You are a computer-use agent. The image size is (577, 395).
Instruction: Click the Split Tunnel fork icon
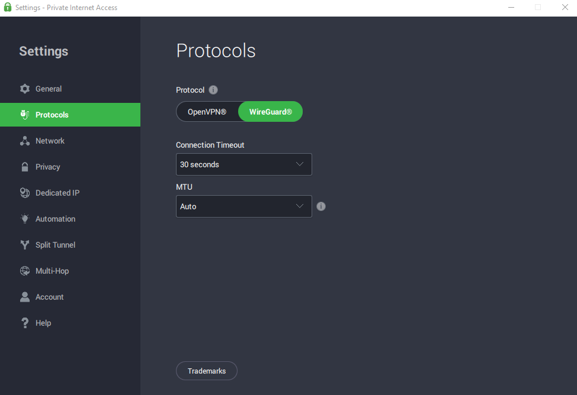tap(25, 245)
